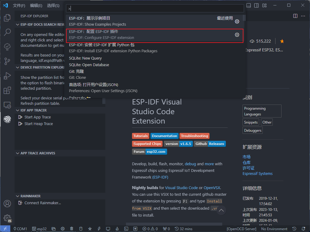Select Git: Clone command
Image resolution: width=310 pixels, height=232 pixels.
(x=155, y=75)
